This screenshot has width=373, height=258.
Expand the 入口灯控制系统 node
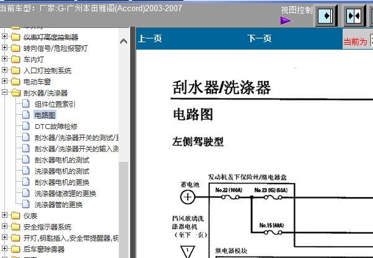pyautogui.click(x=4, y=69)
